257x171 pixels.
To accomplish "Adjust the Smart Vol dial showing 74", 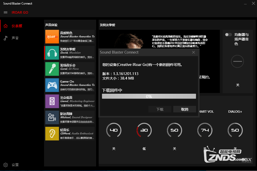I will tap(205, 130).
